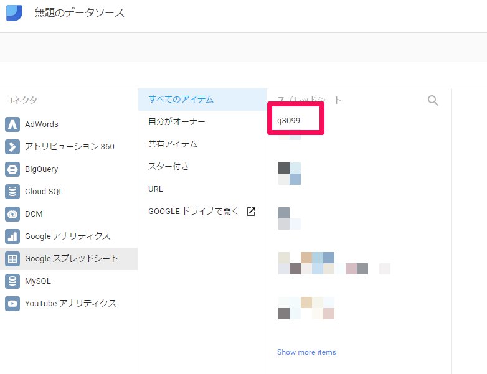
Task: Select the MySQL connector icon
Action: click(x=12, y=281)
